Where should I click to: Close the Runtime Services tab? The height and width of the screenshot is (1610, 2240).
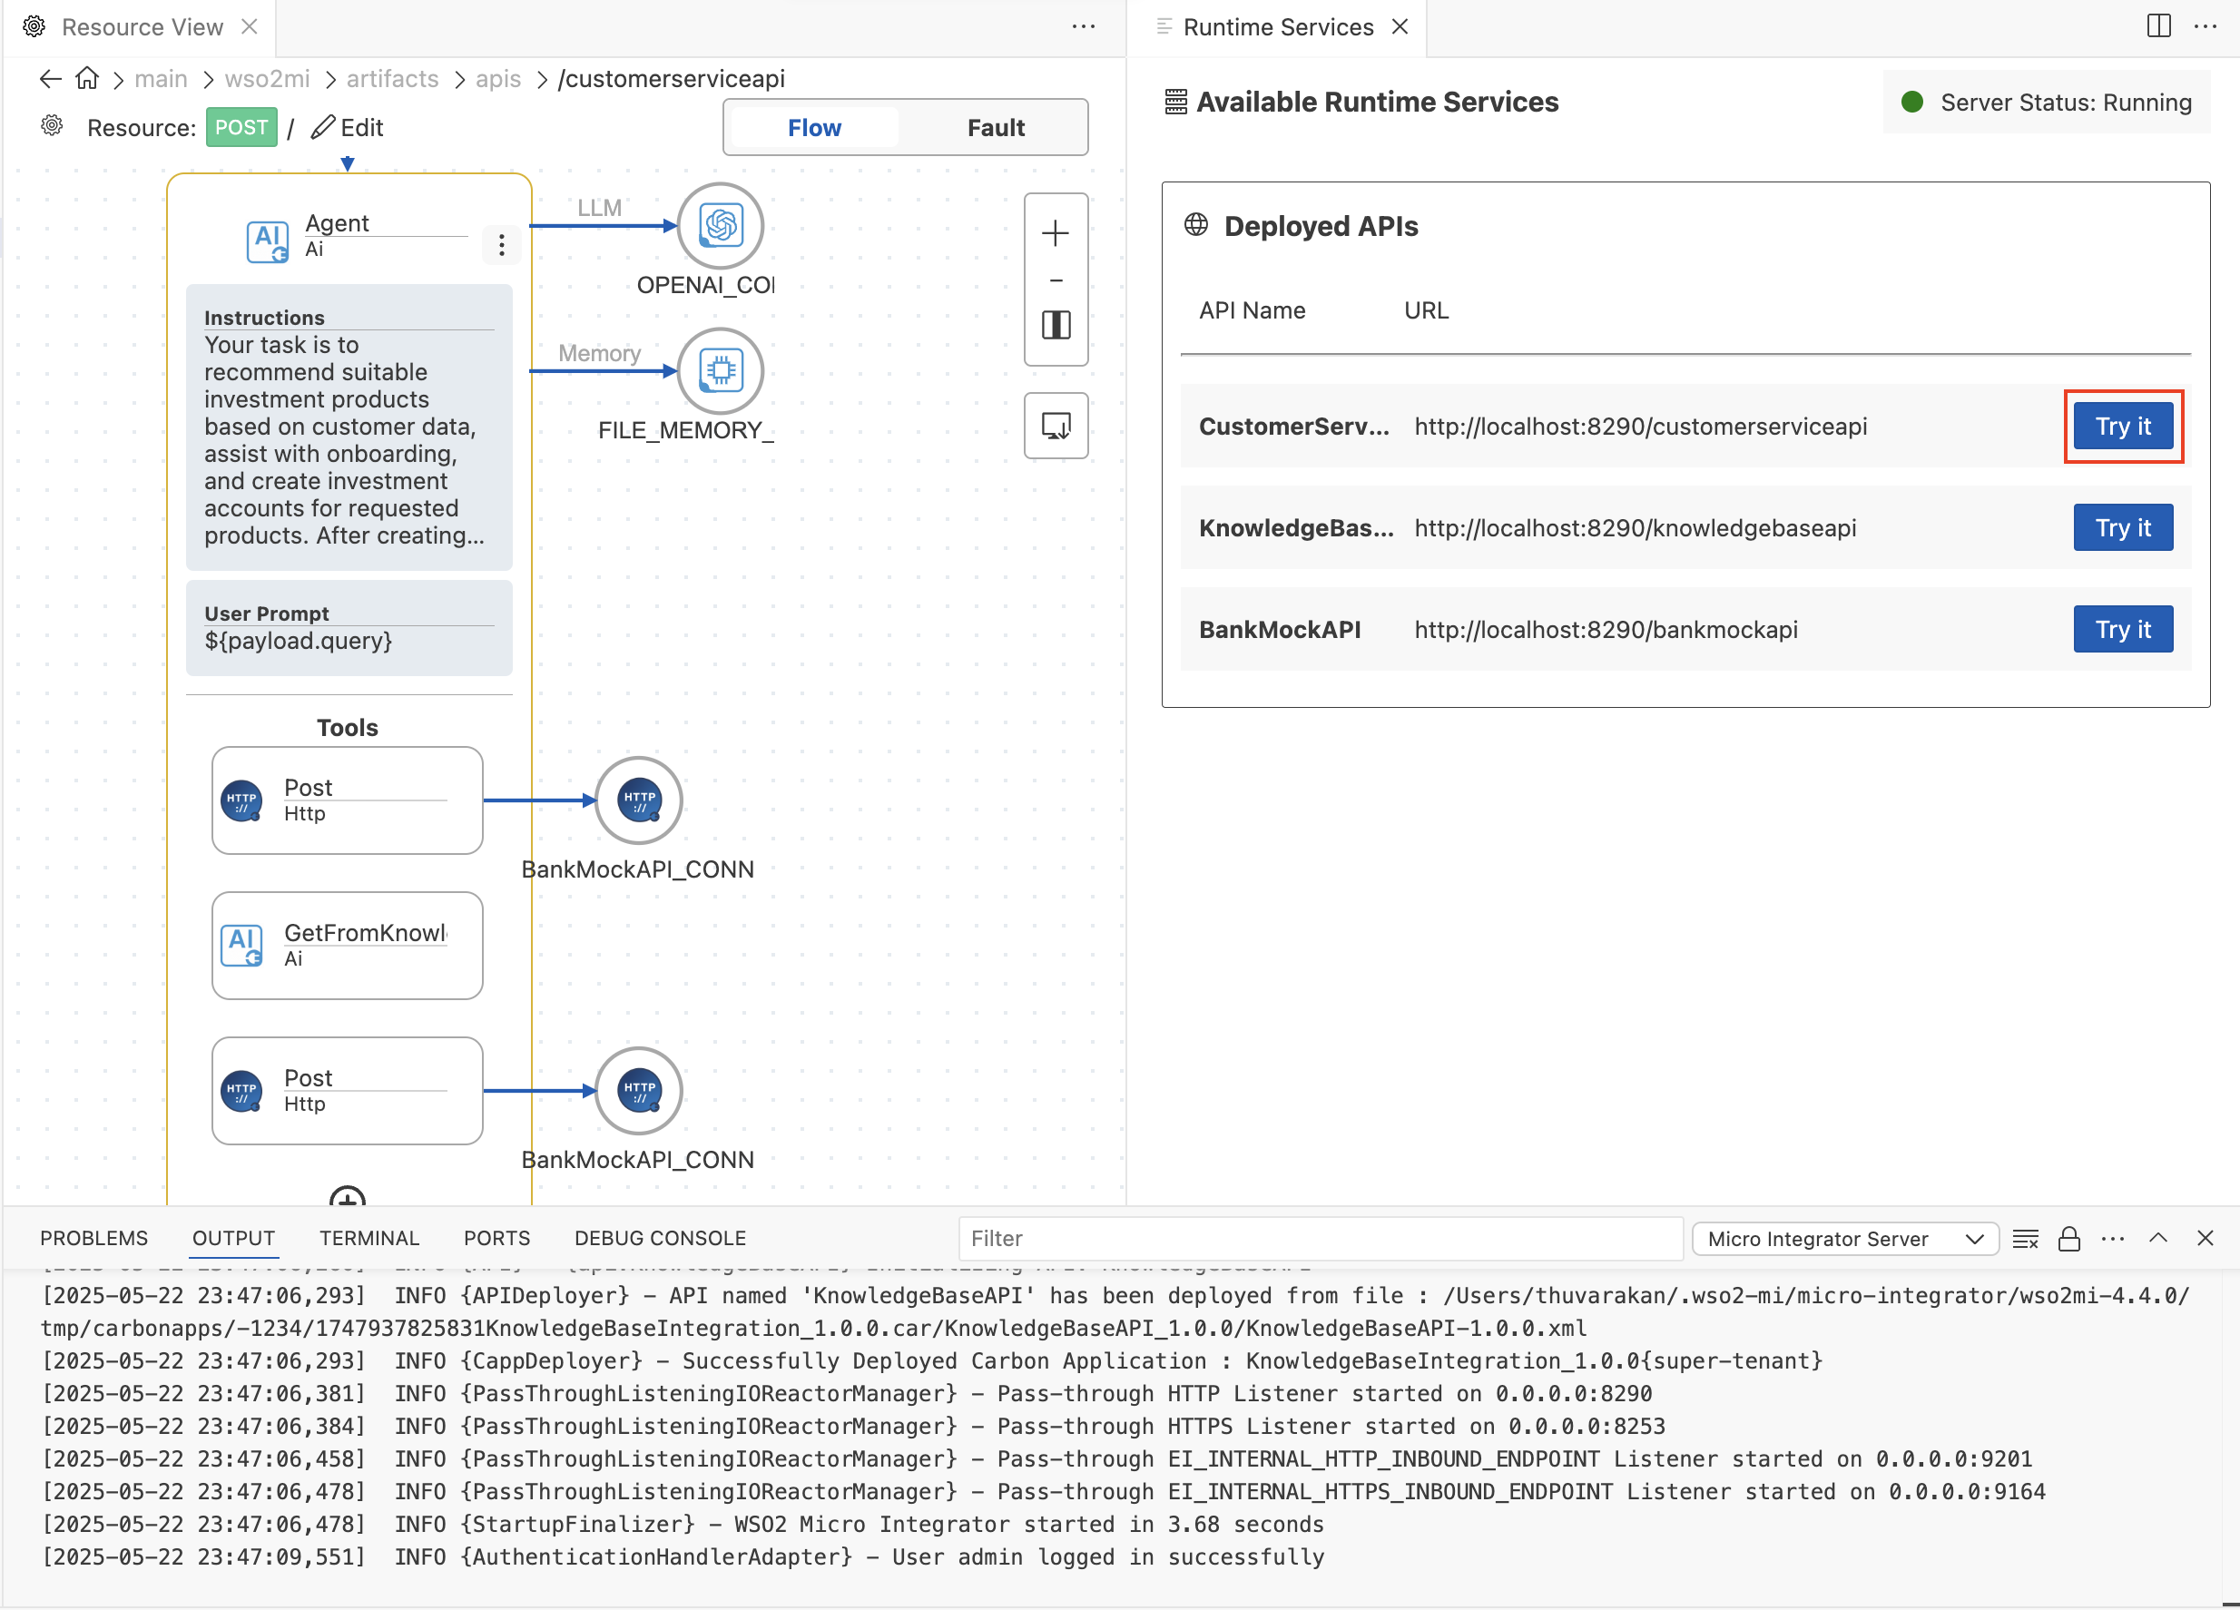(1400, 26)
